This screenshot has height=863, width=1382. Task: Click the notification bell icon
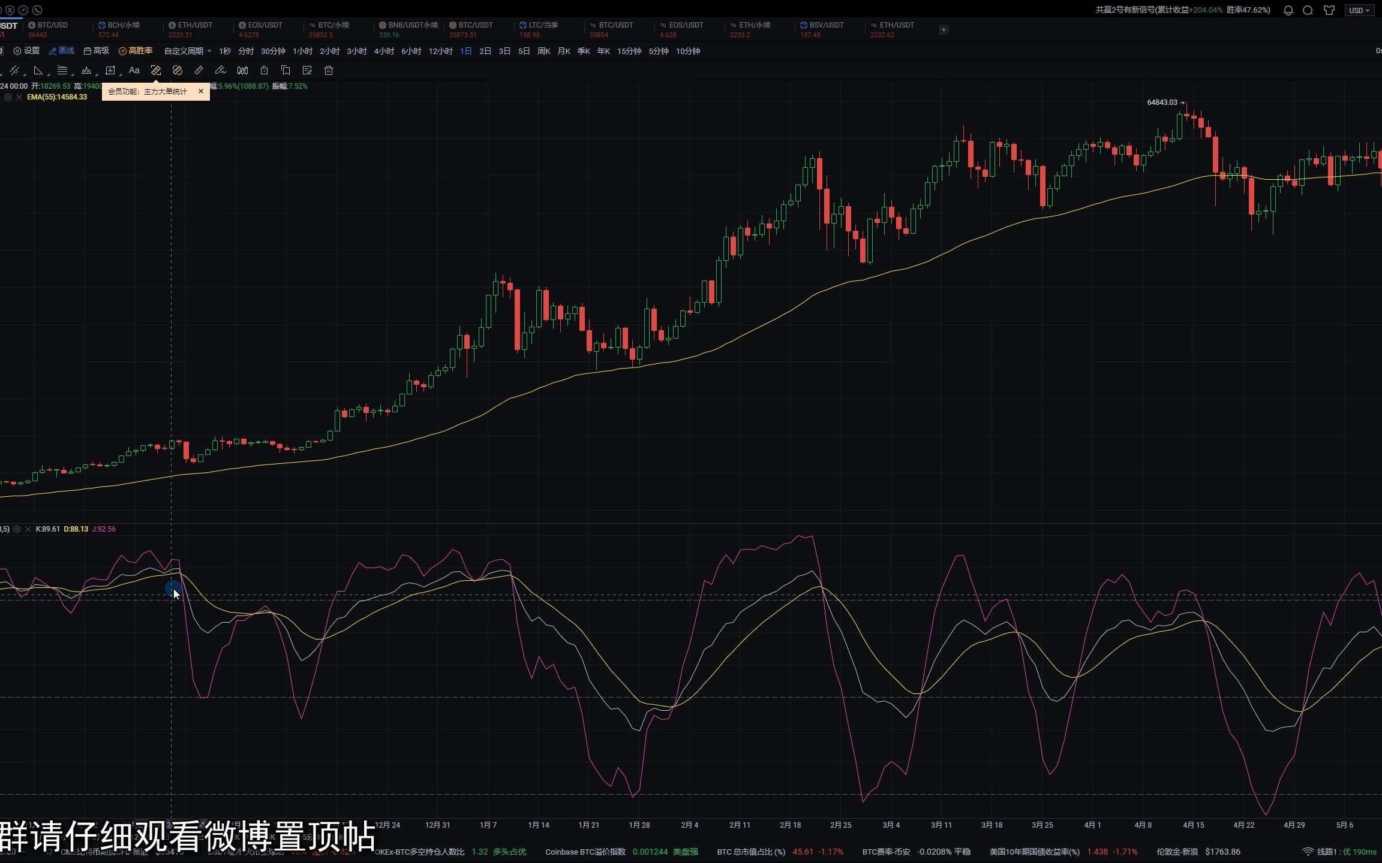pyautogui.click(x=1288, y=10)
